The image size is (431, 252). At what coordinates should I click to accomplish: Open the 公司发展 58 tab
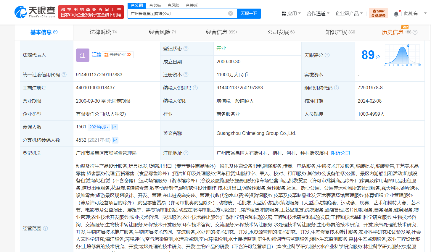click(281, 32)
